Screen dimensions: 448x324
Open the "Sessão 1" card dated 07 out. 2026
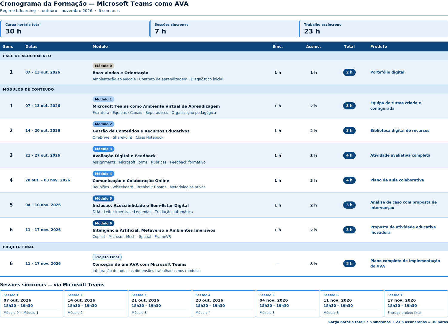pos(32,304)
